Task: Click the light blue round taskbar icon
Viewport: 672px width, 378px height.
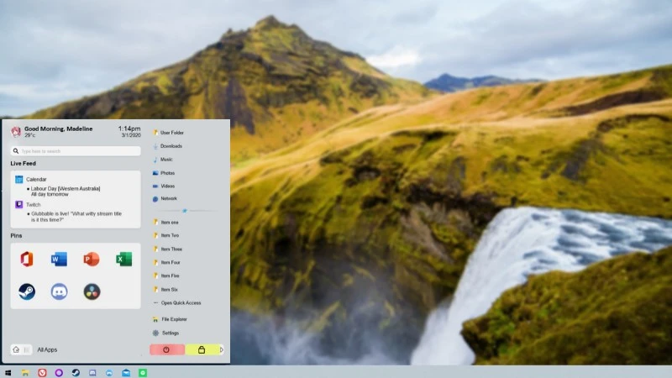Action: click(109, 373)
